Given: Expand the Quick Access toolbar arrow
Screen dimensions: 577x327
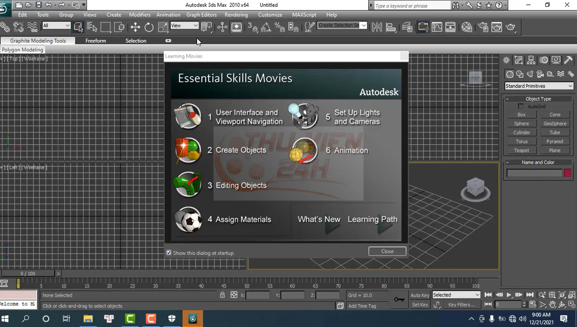Looking at the screenshot, I should point(84,5).
